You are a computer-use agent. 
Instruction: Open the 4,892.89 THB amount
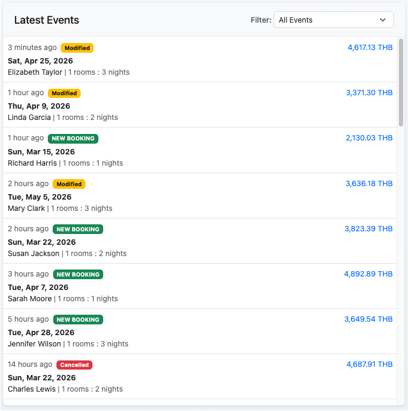coord(368,274)
